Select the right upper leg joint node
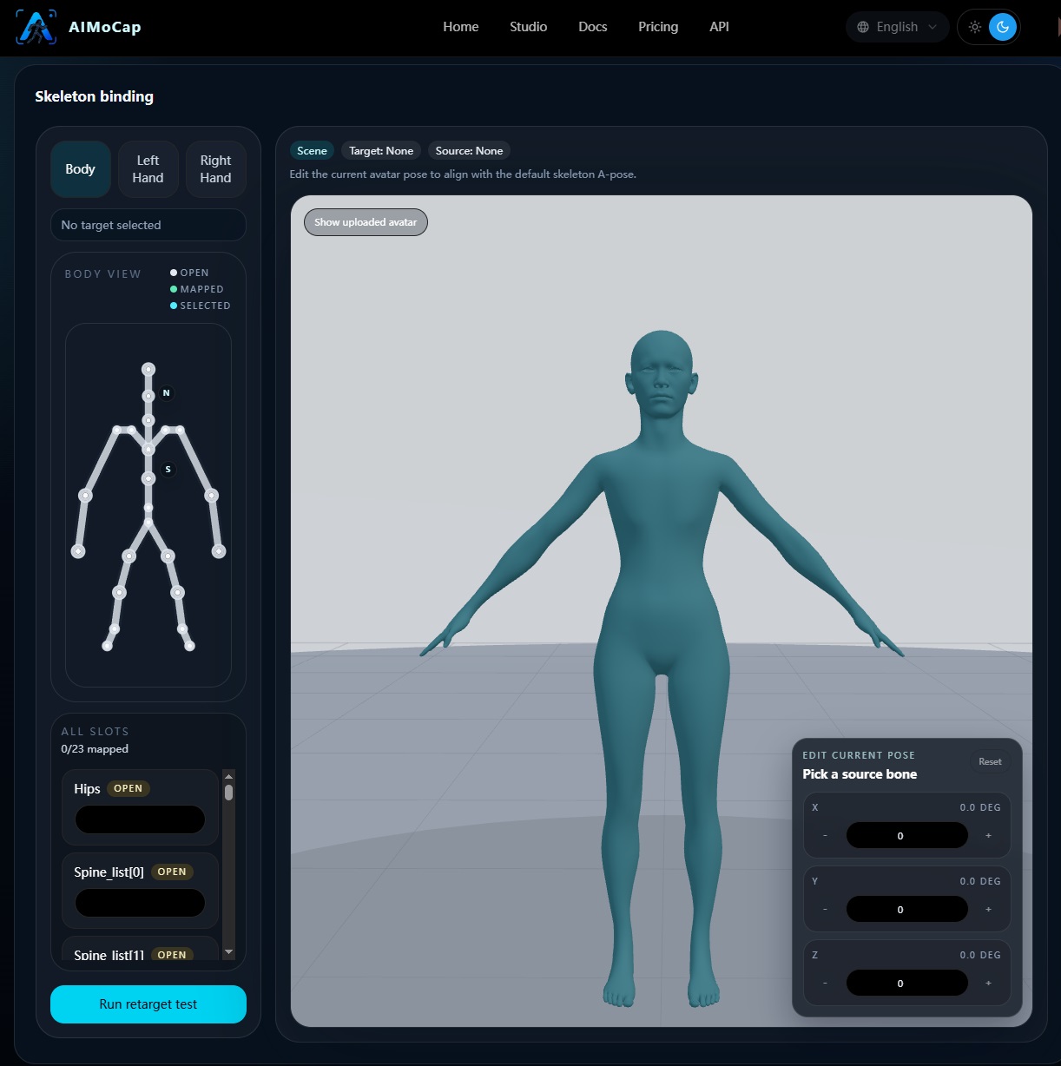 click(168, 556)
